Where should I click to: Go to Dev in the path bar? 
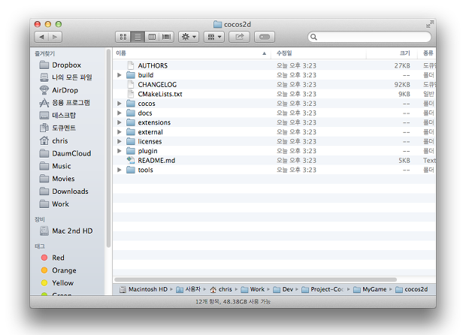[283, 289]
